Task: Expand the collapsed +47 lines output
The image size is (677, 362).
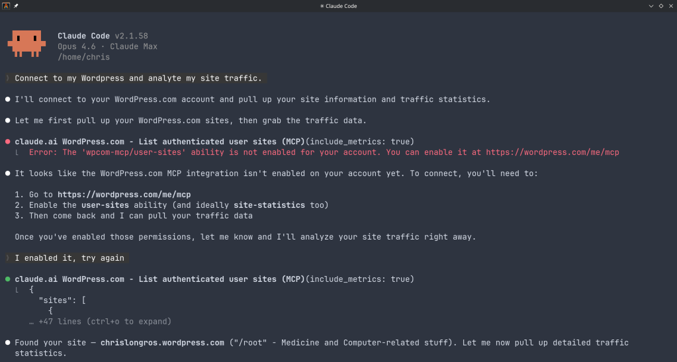Action: pyautogui.click(x=100, y=322)
